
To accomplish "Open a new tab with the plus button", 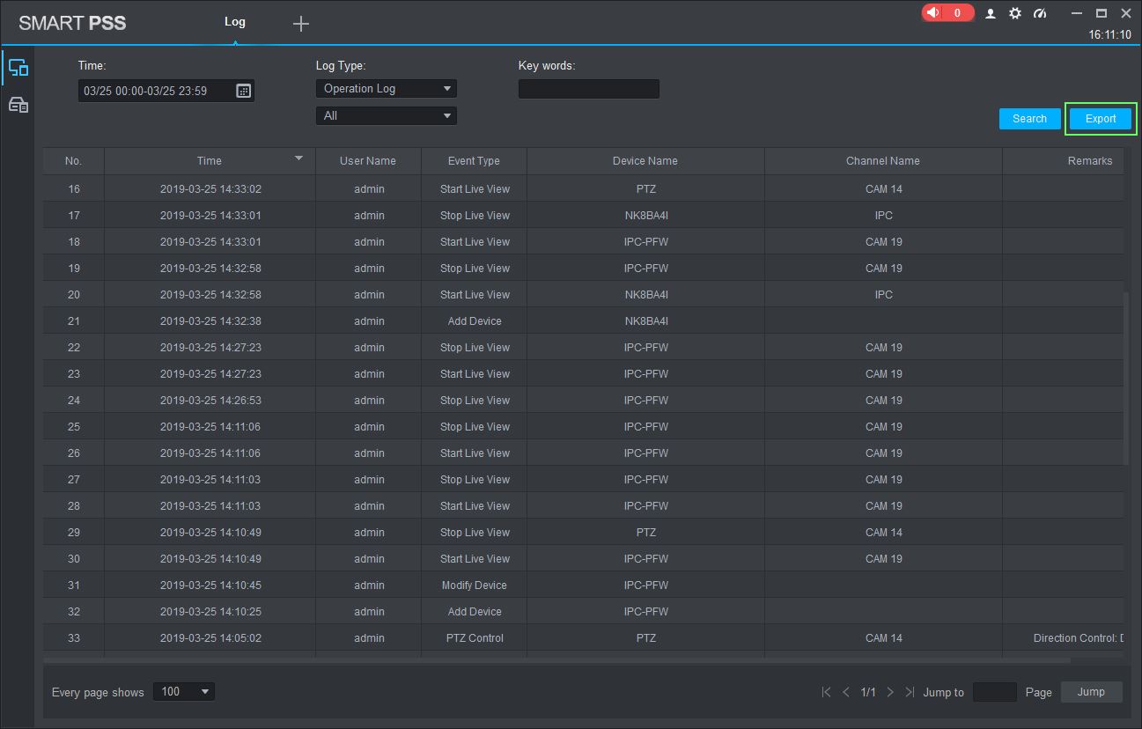I will (x=300, y=23).
